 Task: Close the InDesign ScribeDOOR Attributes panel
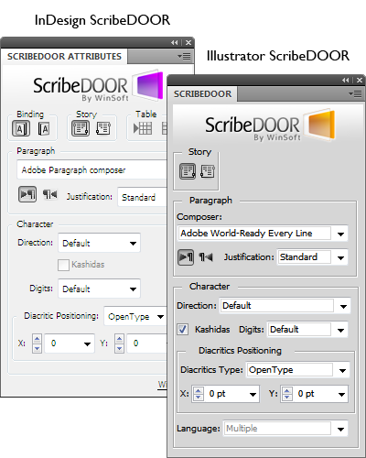coord(188,43)
